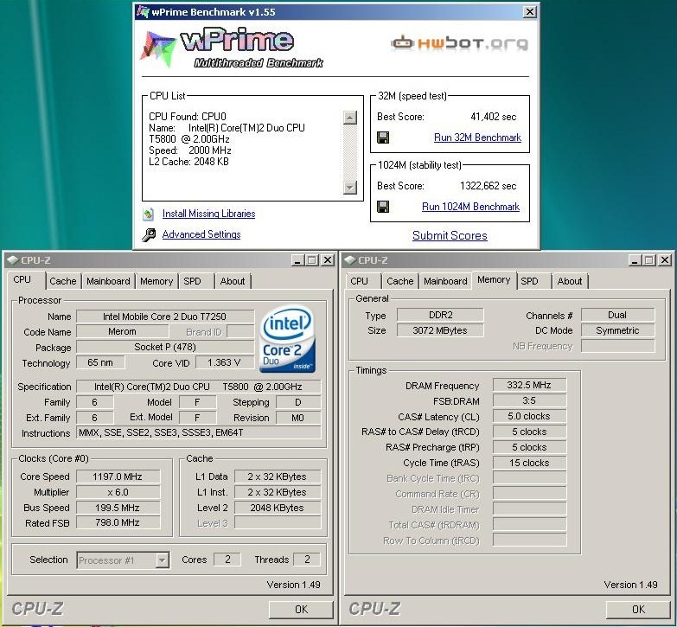The image size is (677, 627).
Task: Open About tab in left CPU-Z
Action: pyautogui.click(x=233, y=281)
